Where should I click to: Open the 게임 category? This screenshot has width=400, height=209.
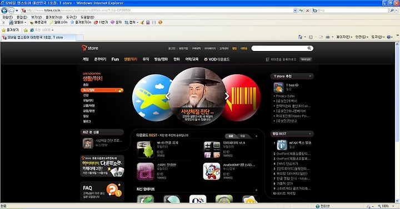(85, 59)
